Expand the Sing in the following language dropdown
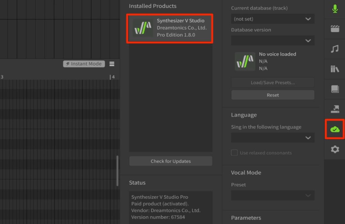345x224 pixels. tap(273, 138)
